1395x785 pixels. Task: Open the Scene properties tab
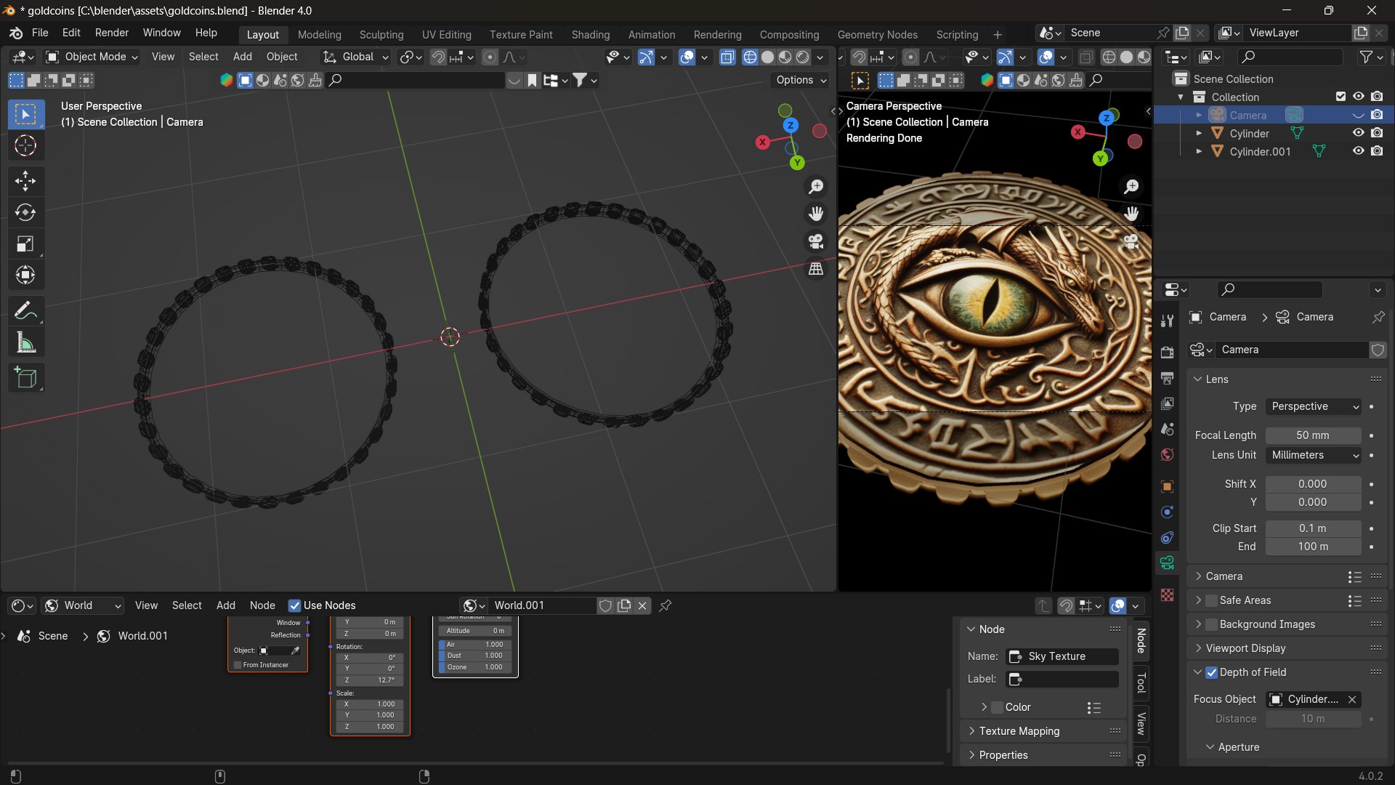[1167, 429]
